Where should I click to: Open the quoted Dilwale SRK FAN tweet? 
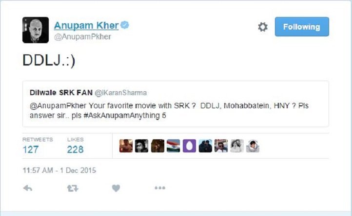[176, 104]
